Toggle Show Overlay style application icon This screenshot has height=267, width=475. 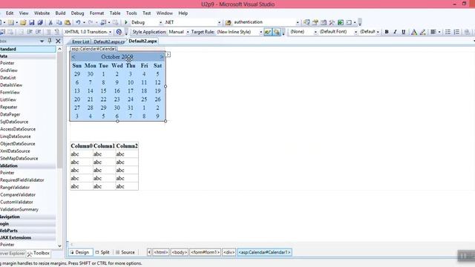(268, 32)
